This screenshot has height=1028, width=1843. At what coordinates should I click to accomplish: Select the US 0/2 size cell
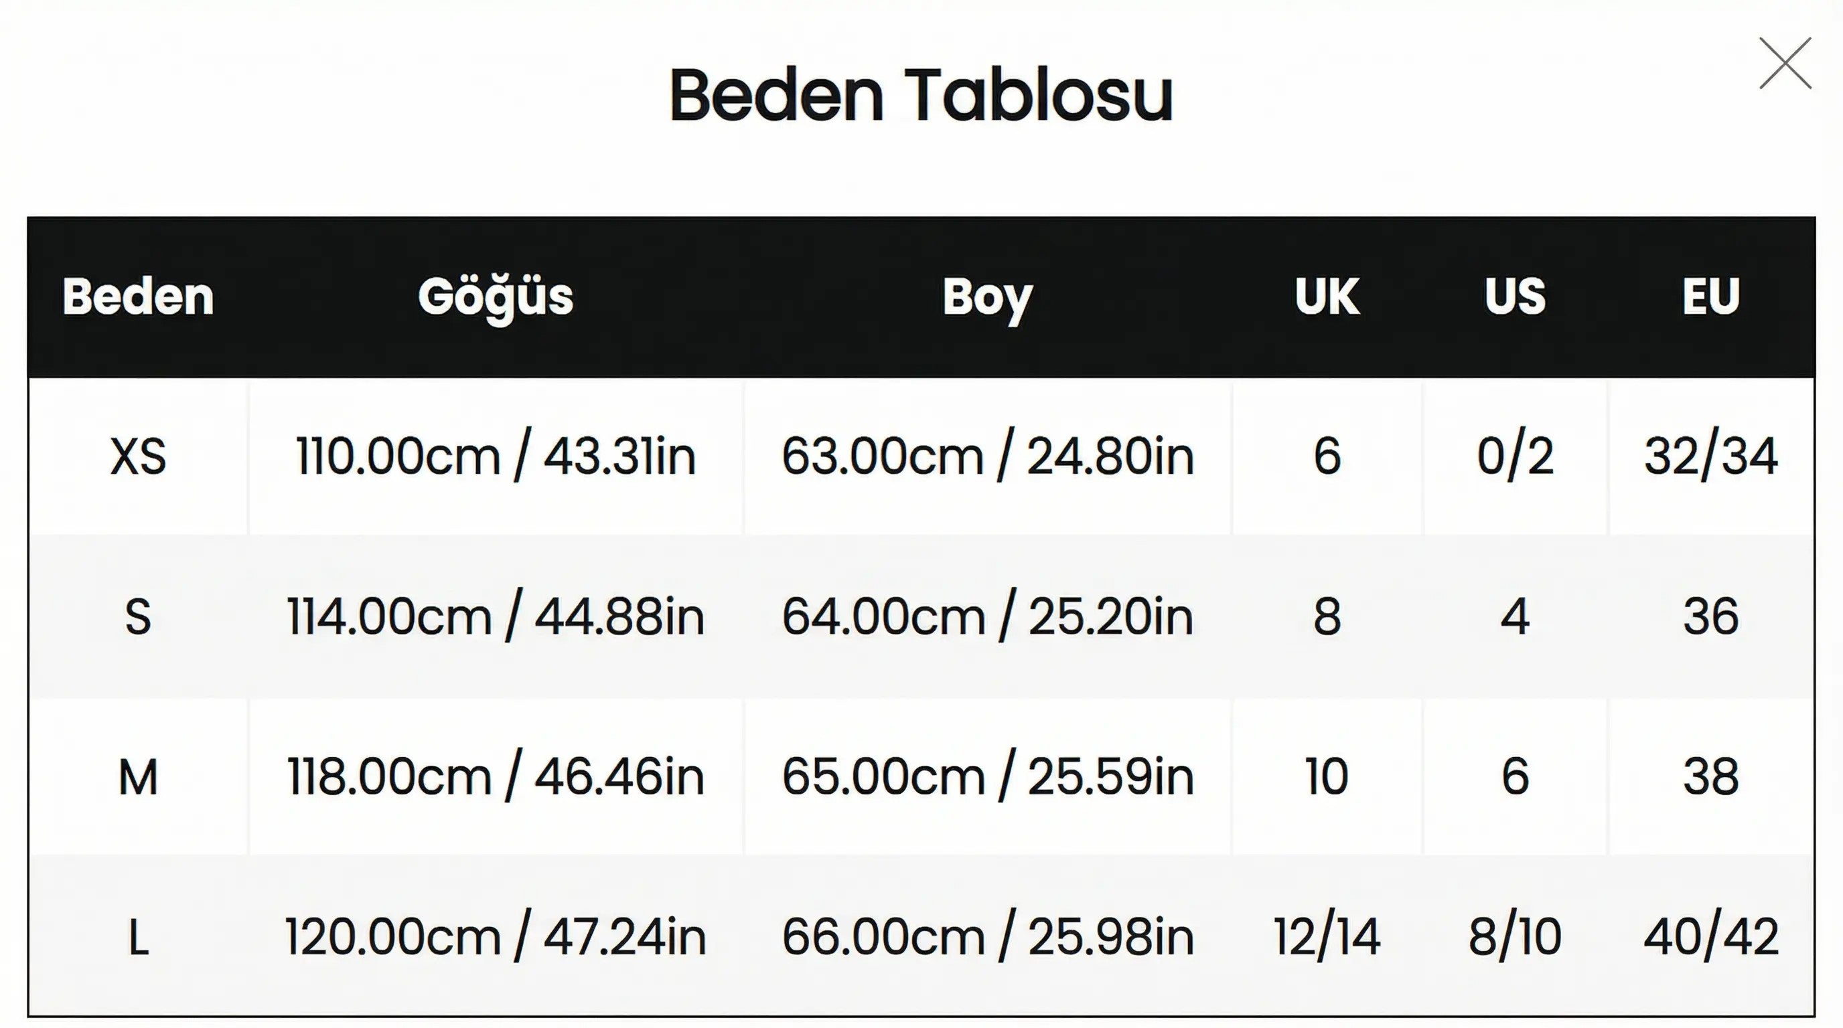point(1515,456)
